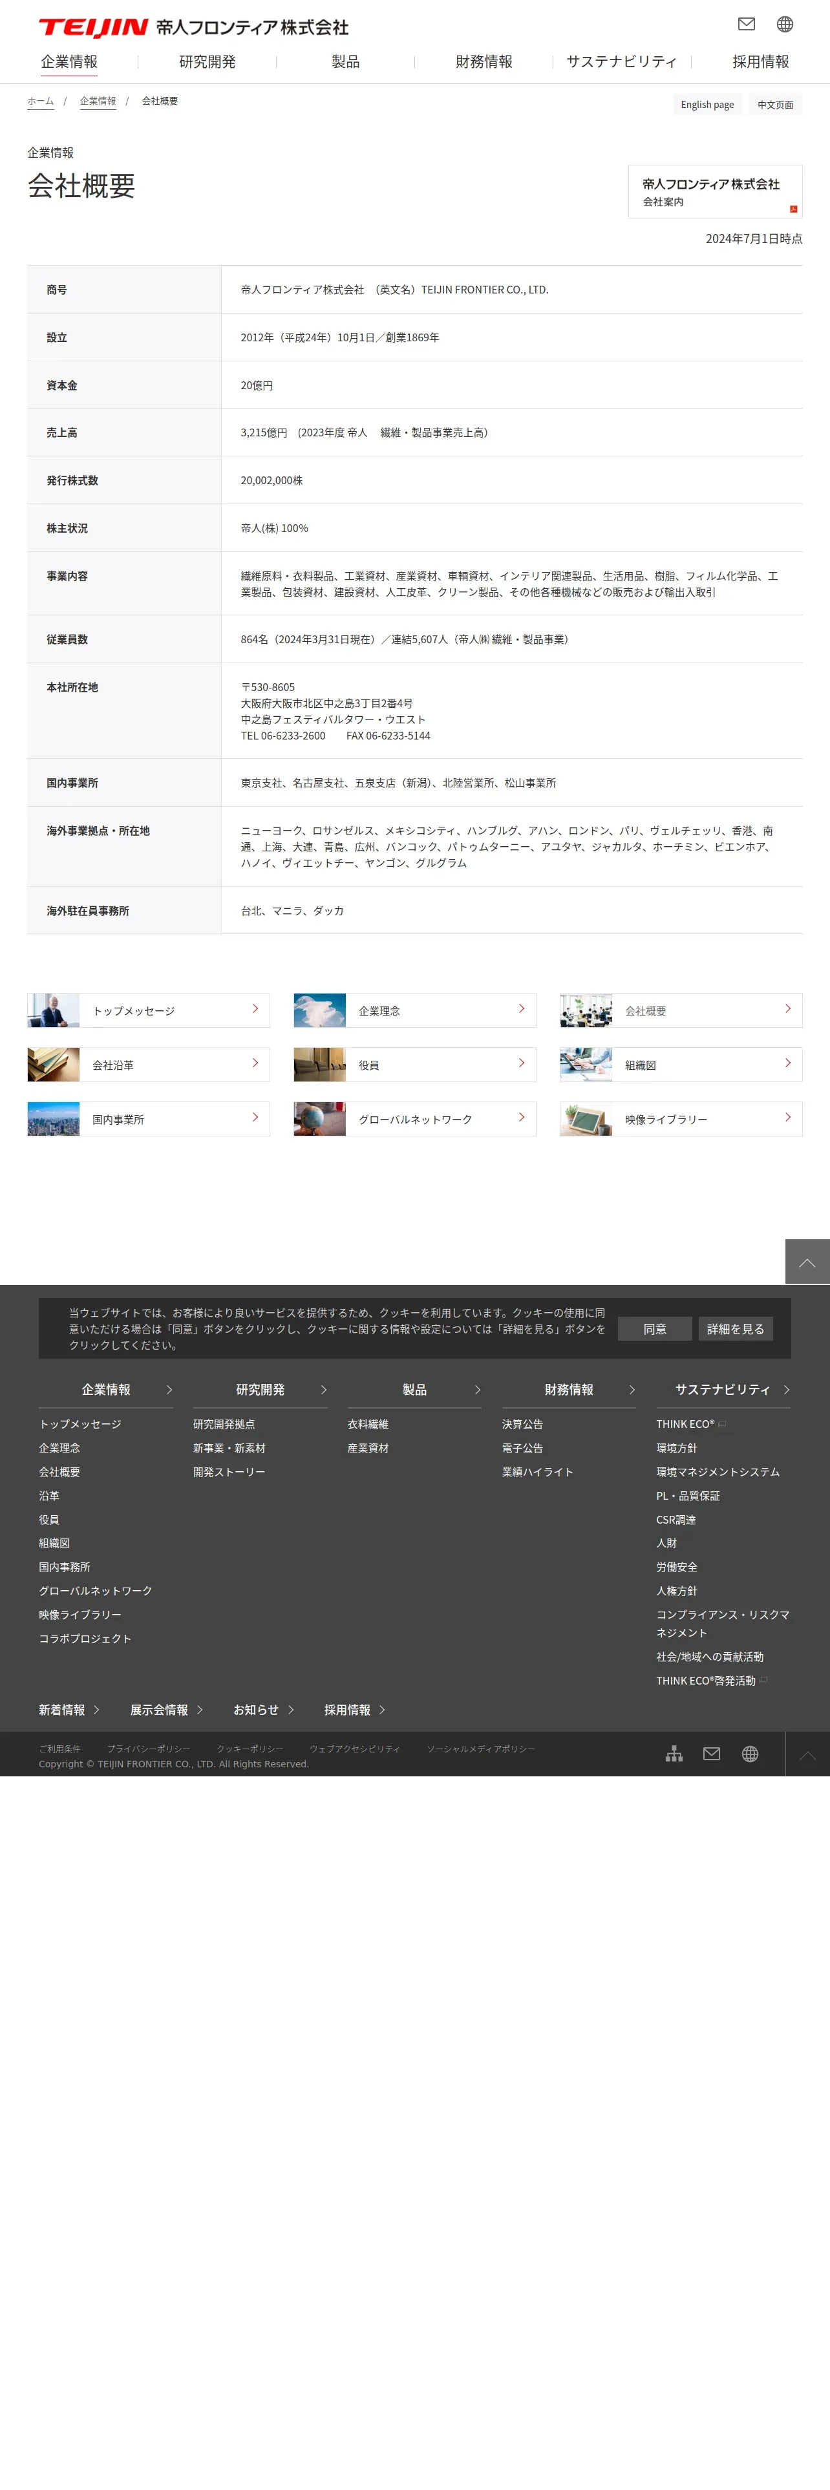The image size is (830, 2490).
Task: Click the グローバルネットワーク globe thumbnail
Action: pyautogui.click(x=320, y=1118)
